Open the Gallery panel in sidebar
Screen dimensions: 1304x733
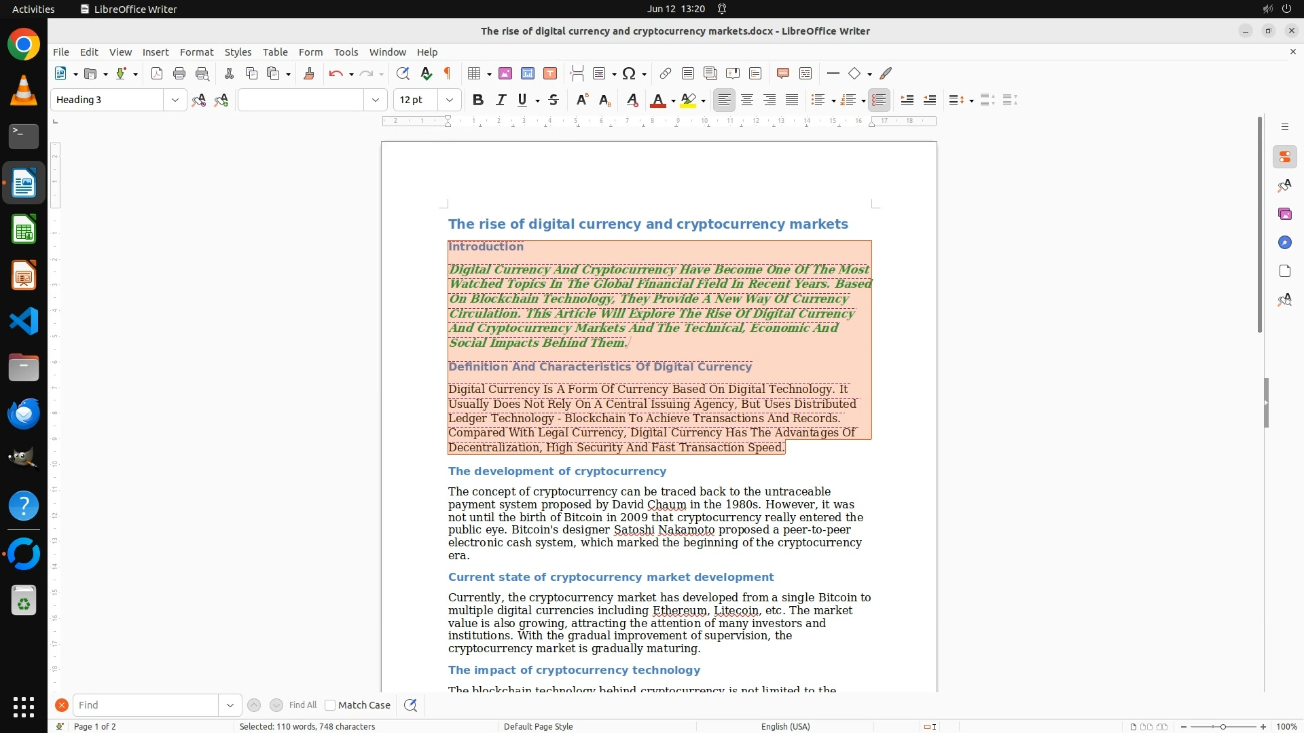1284,214
